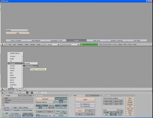The width and height of the screenshot is (153, 118).
Task: Select the Scene (F10) context icon in Panels
Action: tap(27, 93)
